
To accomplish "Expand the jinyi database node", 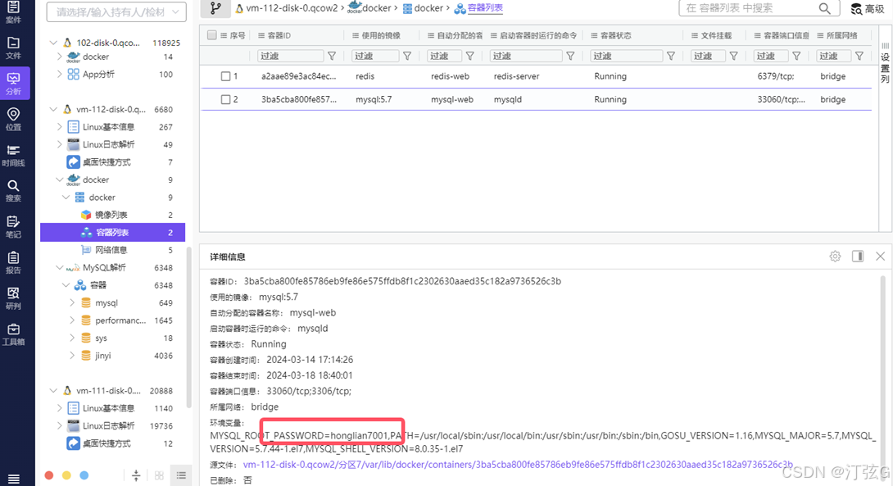I will point(72,356).
